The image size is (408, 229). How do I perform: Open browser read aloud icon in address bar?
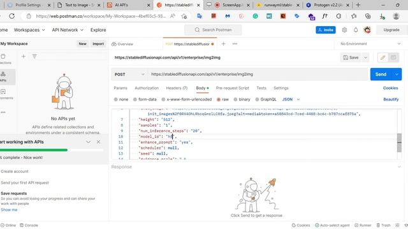173,16
